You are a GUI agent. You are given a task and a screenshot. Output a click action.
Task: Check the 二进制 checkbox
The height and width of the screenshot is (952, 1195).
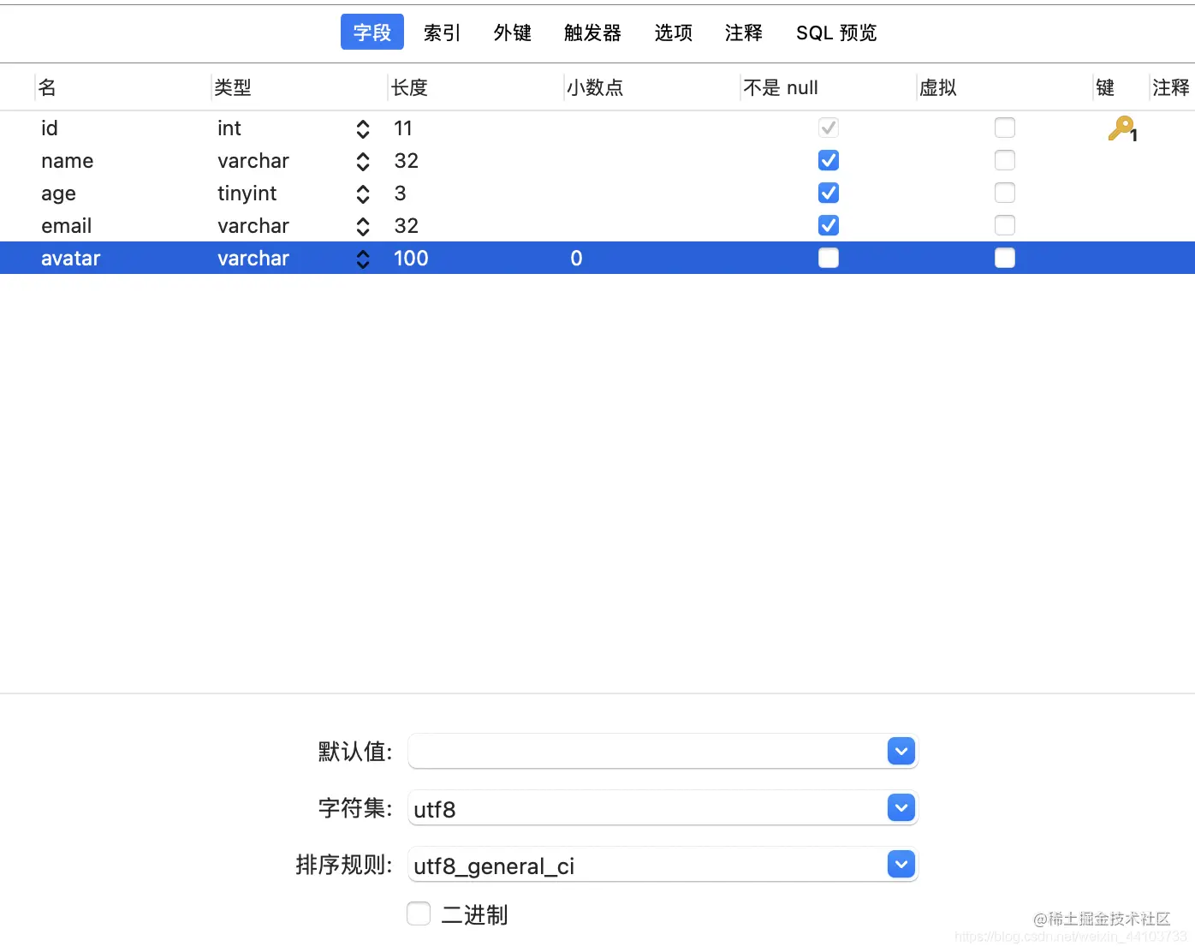pos(419,913)
